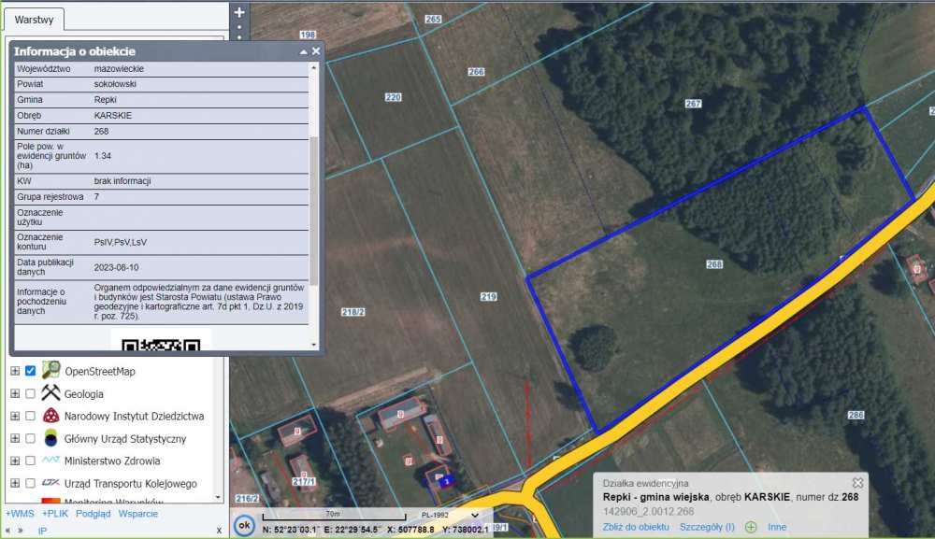935x539 pixels.
Task: Click the info window scrollbar up arrow
Action: point(314,68)
